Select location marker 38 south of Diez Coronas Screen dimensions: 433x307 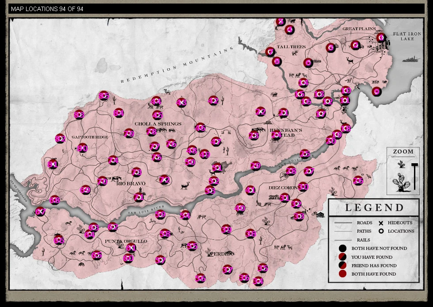[x=251, y=234]
